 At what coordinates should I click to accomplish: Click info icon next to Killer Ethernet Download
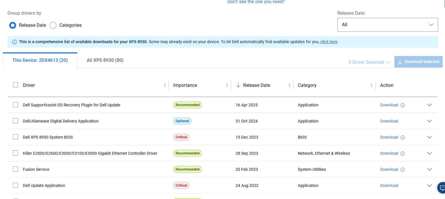point(403,153)
